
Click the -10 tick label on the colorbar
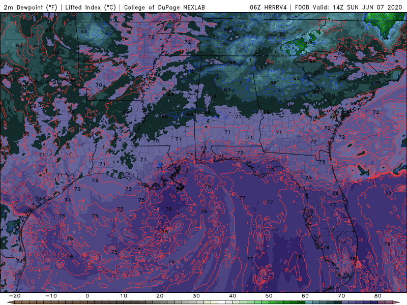51,296
